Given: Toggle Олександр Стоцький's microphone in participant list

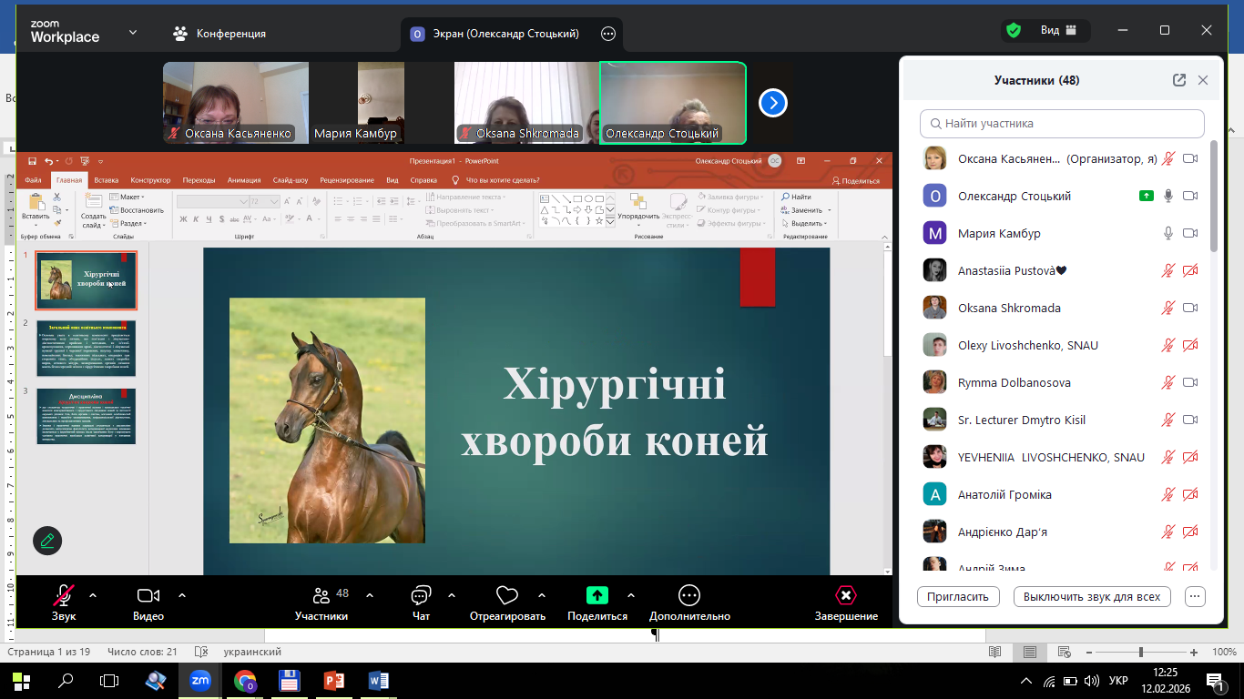Looking at the screenshot, I should [1168, 196].
